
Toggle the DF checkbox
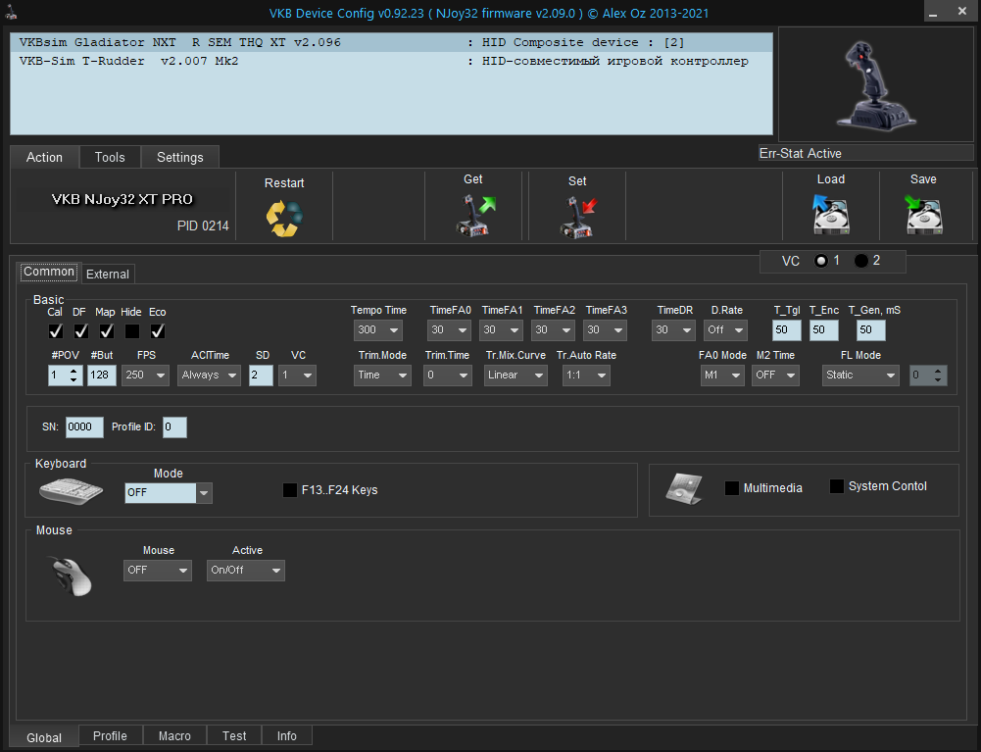click(x=81, y=330)
